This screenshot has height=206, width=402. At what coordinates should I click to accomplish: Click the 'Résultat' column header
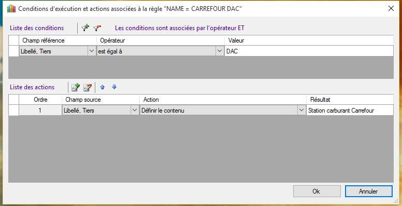click(350, 100)
